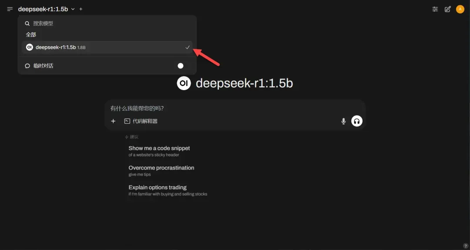470x250 pixels.
Task: Open attachments with plus icon in input
Action: point(113,121)
